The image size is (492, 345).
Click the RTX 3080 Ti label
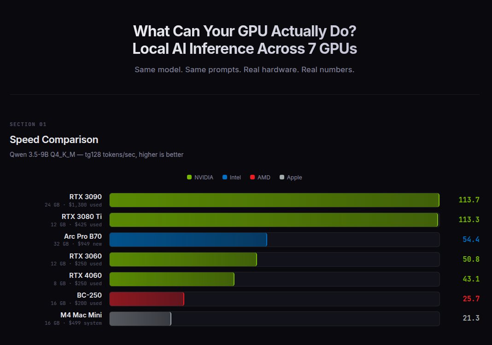tap(82, 217)
